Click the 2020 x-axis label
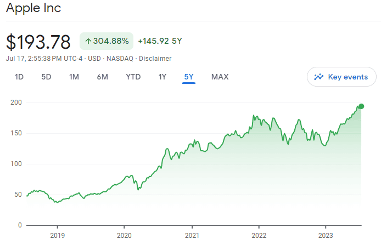 point(125,236)
